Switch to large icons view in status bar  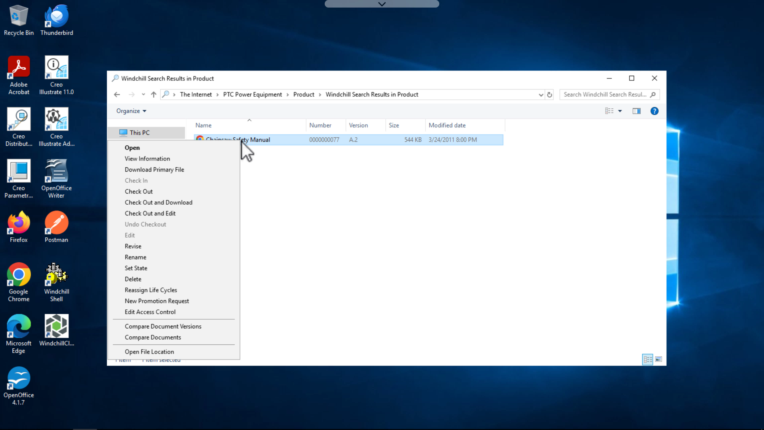click(659, 359)
